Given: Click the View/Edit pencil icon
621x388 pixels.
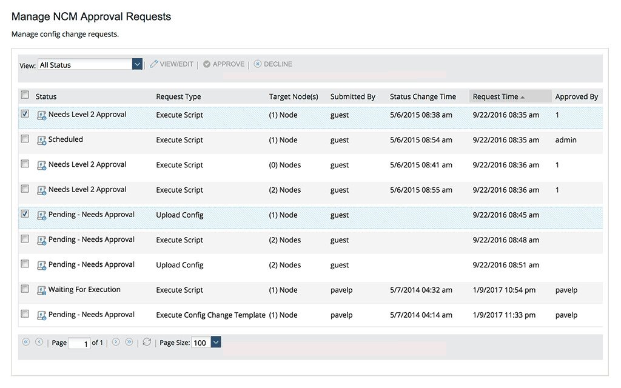Looking at the screenshot, I should (x=153, y=64).
